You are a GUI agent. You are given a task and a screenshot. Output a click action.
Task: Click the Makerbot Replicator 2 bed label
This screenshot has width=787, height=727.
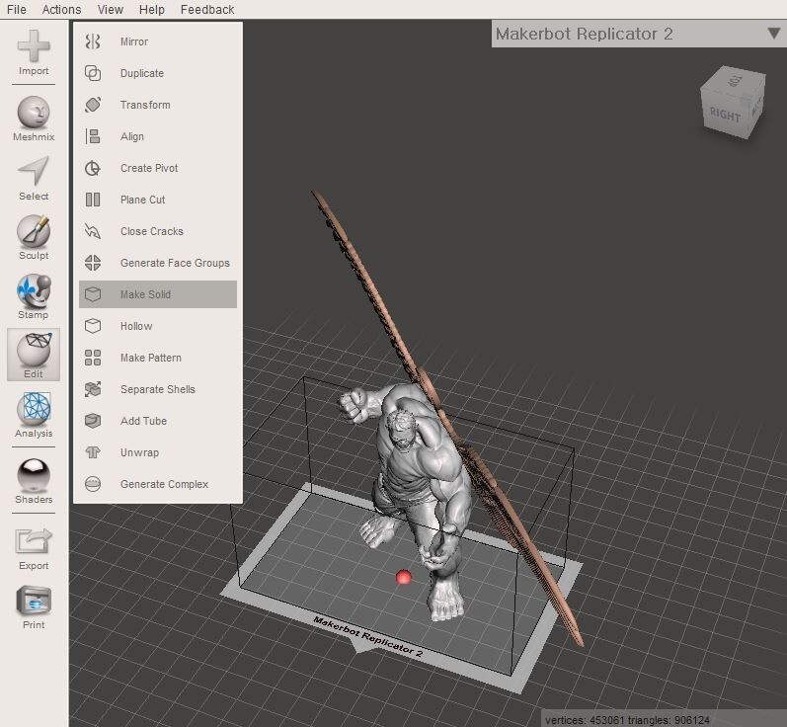coord(368,636)
